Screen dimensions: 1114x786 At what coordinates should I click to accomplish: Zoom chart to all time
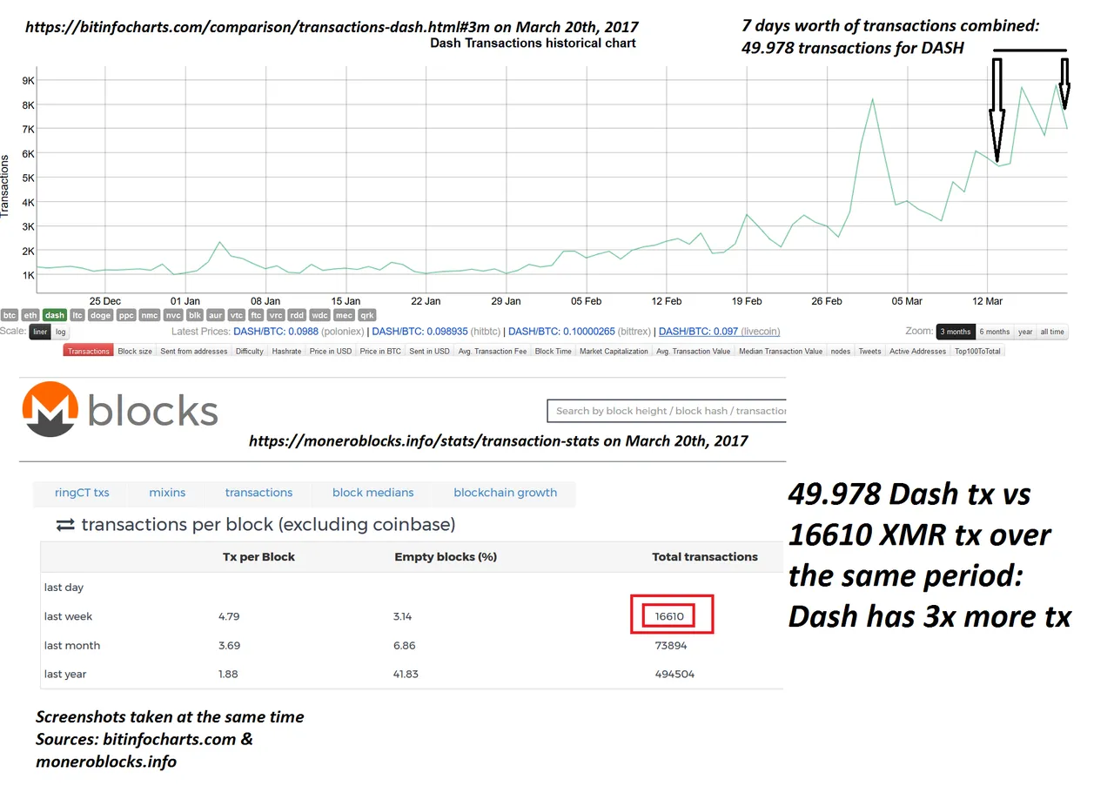click(x=1052, y=332)
